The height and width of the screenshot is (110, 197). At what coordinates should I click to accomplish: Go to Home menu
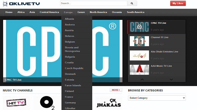[9, 12]
